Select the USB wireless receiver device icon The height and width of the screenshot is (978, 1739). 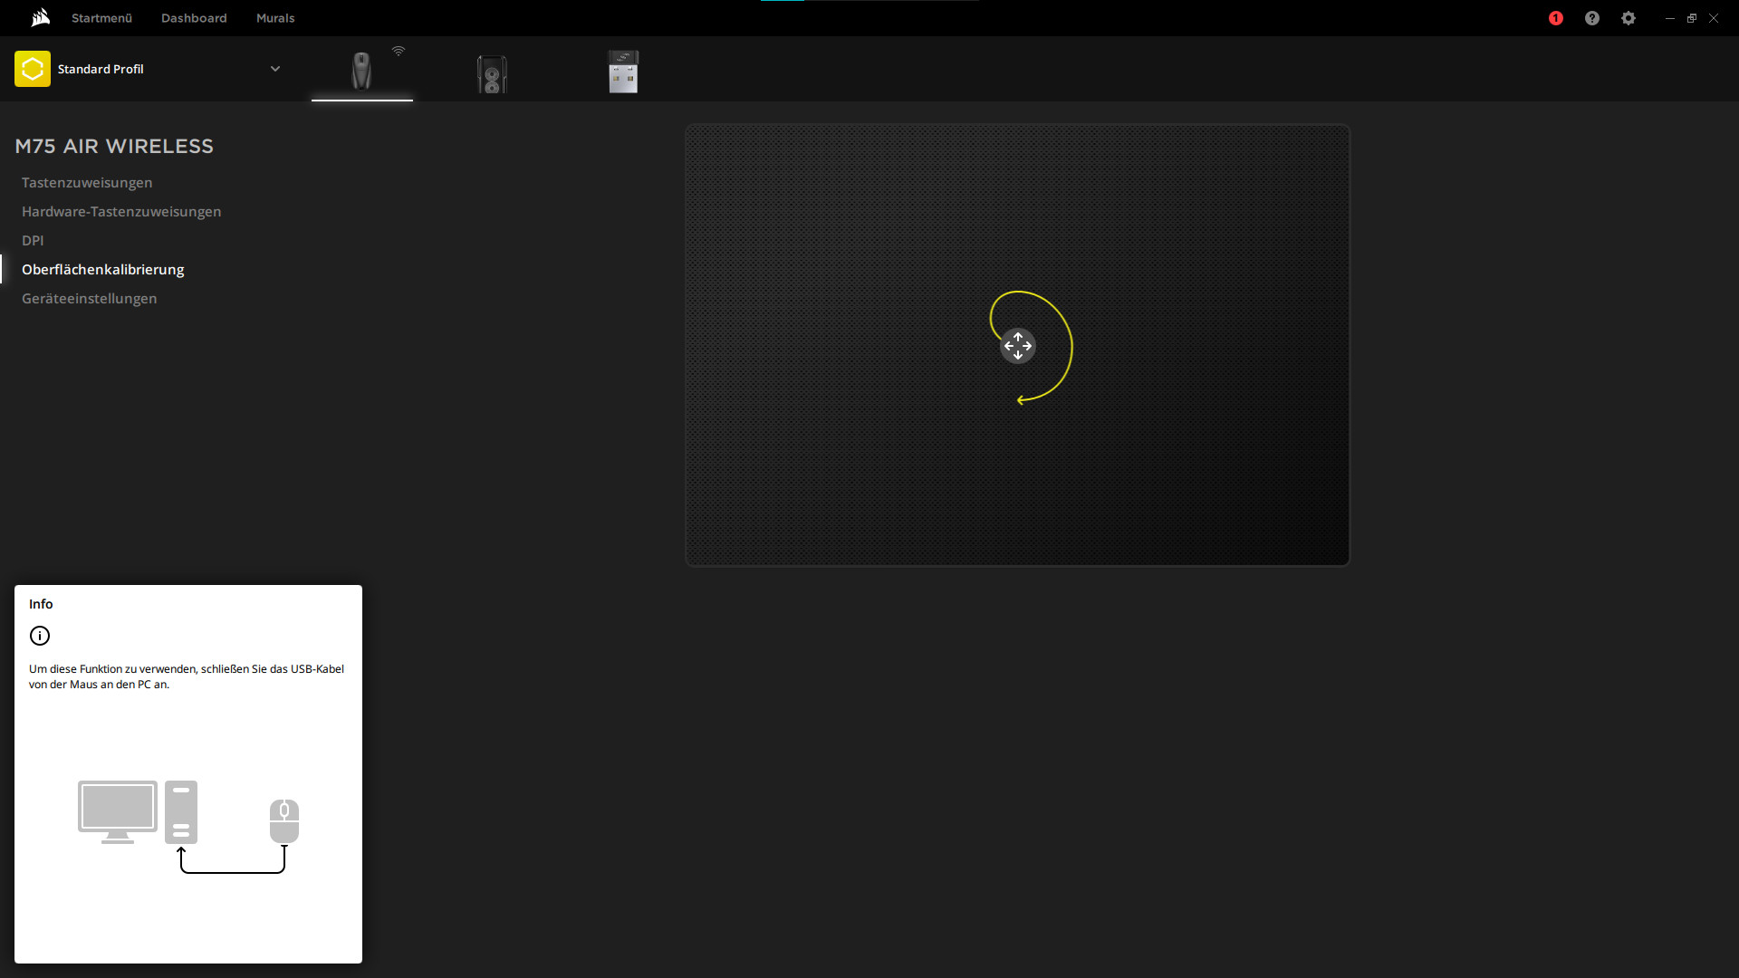coord(623,72)
